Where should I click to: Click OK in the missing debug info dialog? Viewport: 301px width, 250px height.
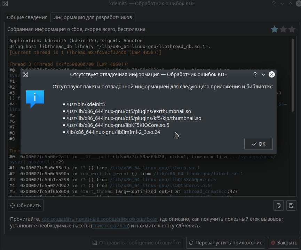click(x=259, y=144)
